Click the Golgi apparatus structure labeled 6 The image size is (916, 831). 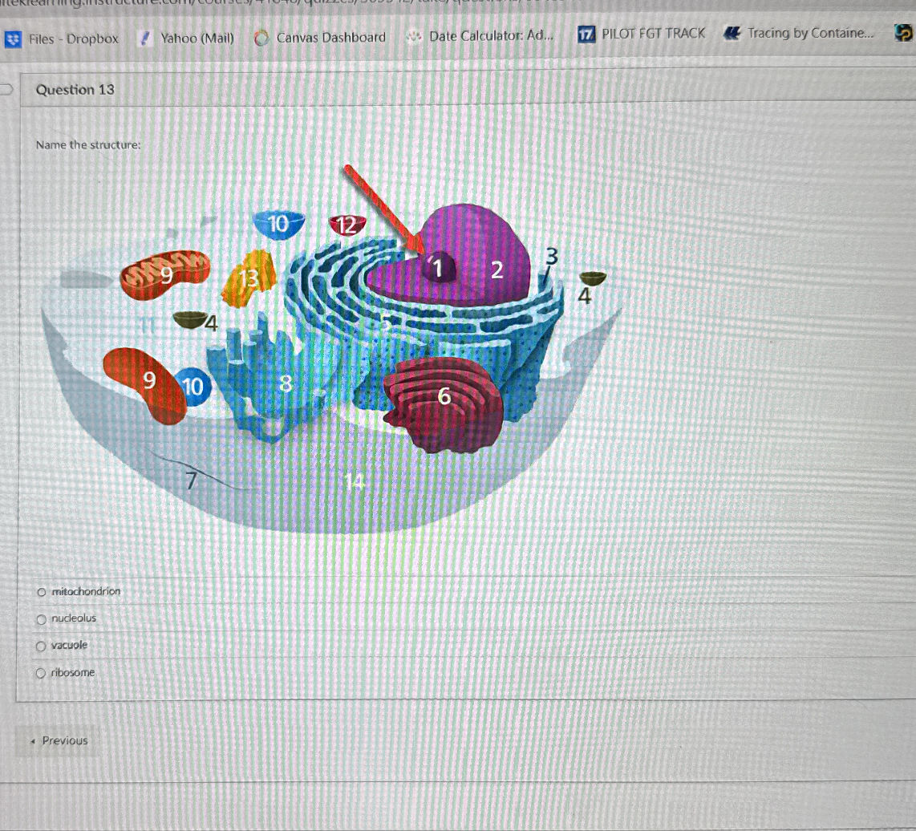click(444, 398)
